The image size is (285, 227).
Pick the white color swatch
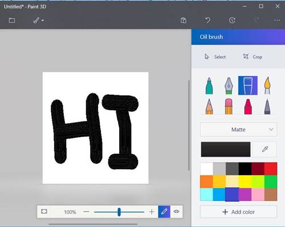click(x=206, y=169)
